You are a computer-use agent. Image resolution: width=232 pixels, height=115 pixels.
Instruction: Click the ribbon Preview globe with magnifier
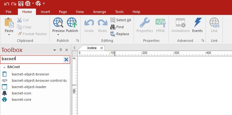coord(58,22)
